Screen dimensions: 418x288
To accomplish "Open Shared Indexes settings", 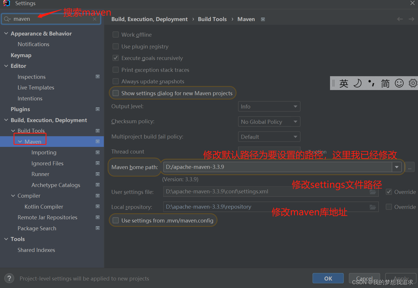I will [x=36, y=250].
